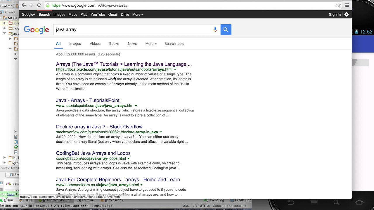Open the Android Monitor tool window tab
374x210 pixels.
click(x=55, y=200)
